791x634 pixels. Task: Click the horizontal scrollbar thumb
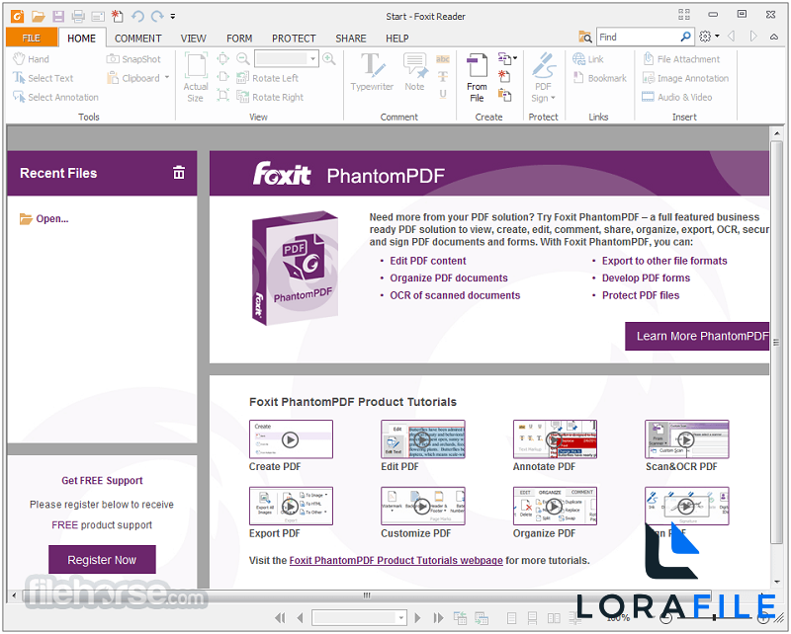click(x=367, y=595)
